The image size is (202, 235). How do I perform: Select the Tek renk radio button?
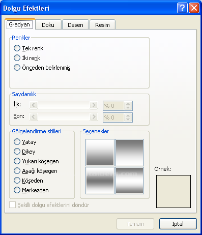pyautogui.click(x=17, y=48)
